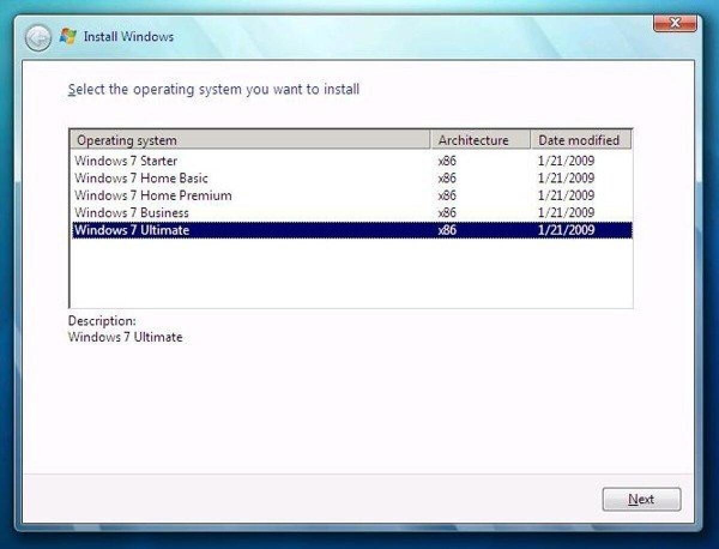Screen dimensions: 719x549
Task: Click the Select the operating system heading
Action: [x=212, y=89]
